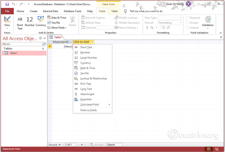
Task: Click Tell me what you want to do
Action: coord(146,11)
